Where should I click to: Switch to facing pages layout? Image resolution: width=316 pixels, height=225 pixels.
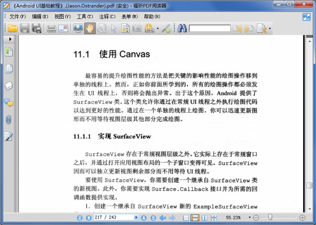pyautogui.click(x=204, y=218)
